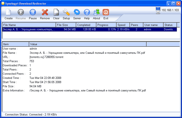182x118 pixels.
Task: Sort by the Progress column header
Action: [106, 25]
